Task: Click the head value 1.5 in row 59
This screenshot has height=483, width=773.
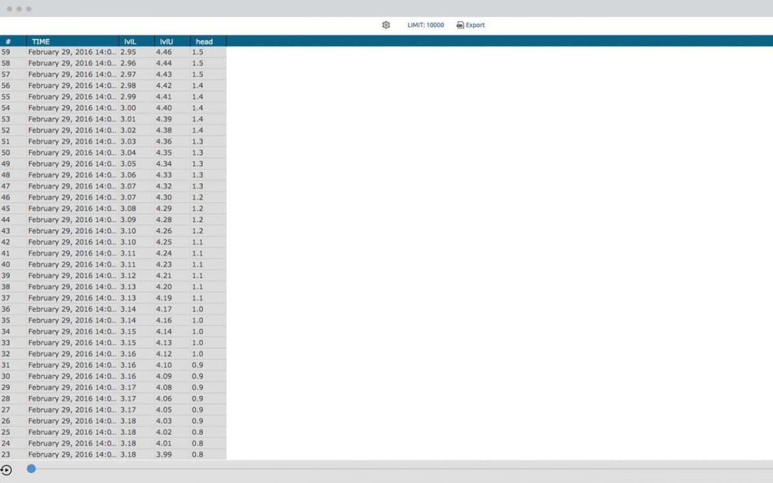Action: pyautogui.click(x=198, y=52)
